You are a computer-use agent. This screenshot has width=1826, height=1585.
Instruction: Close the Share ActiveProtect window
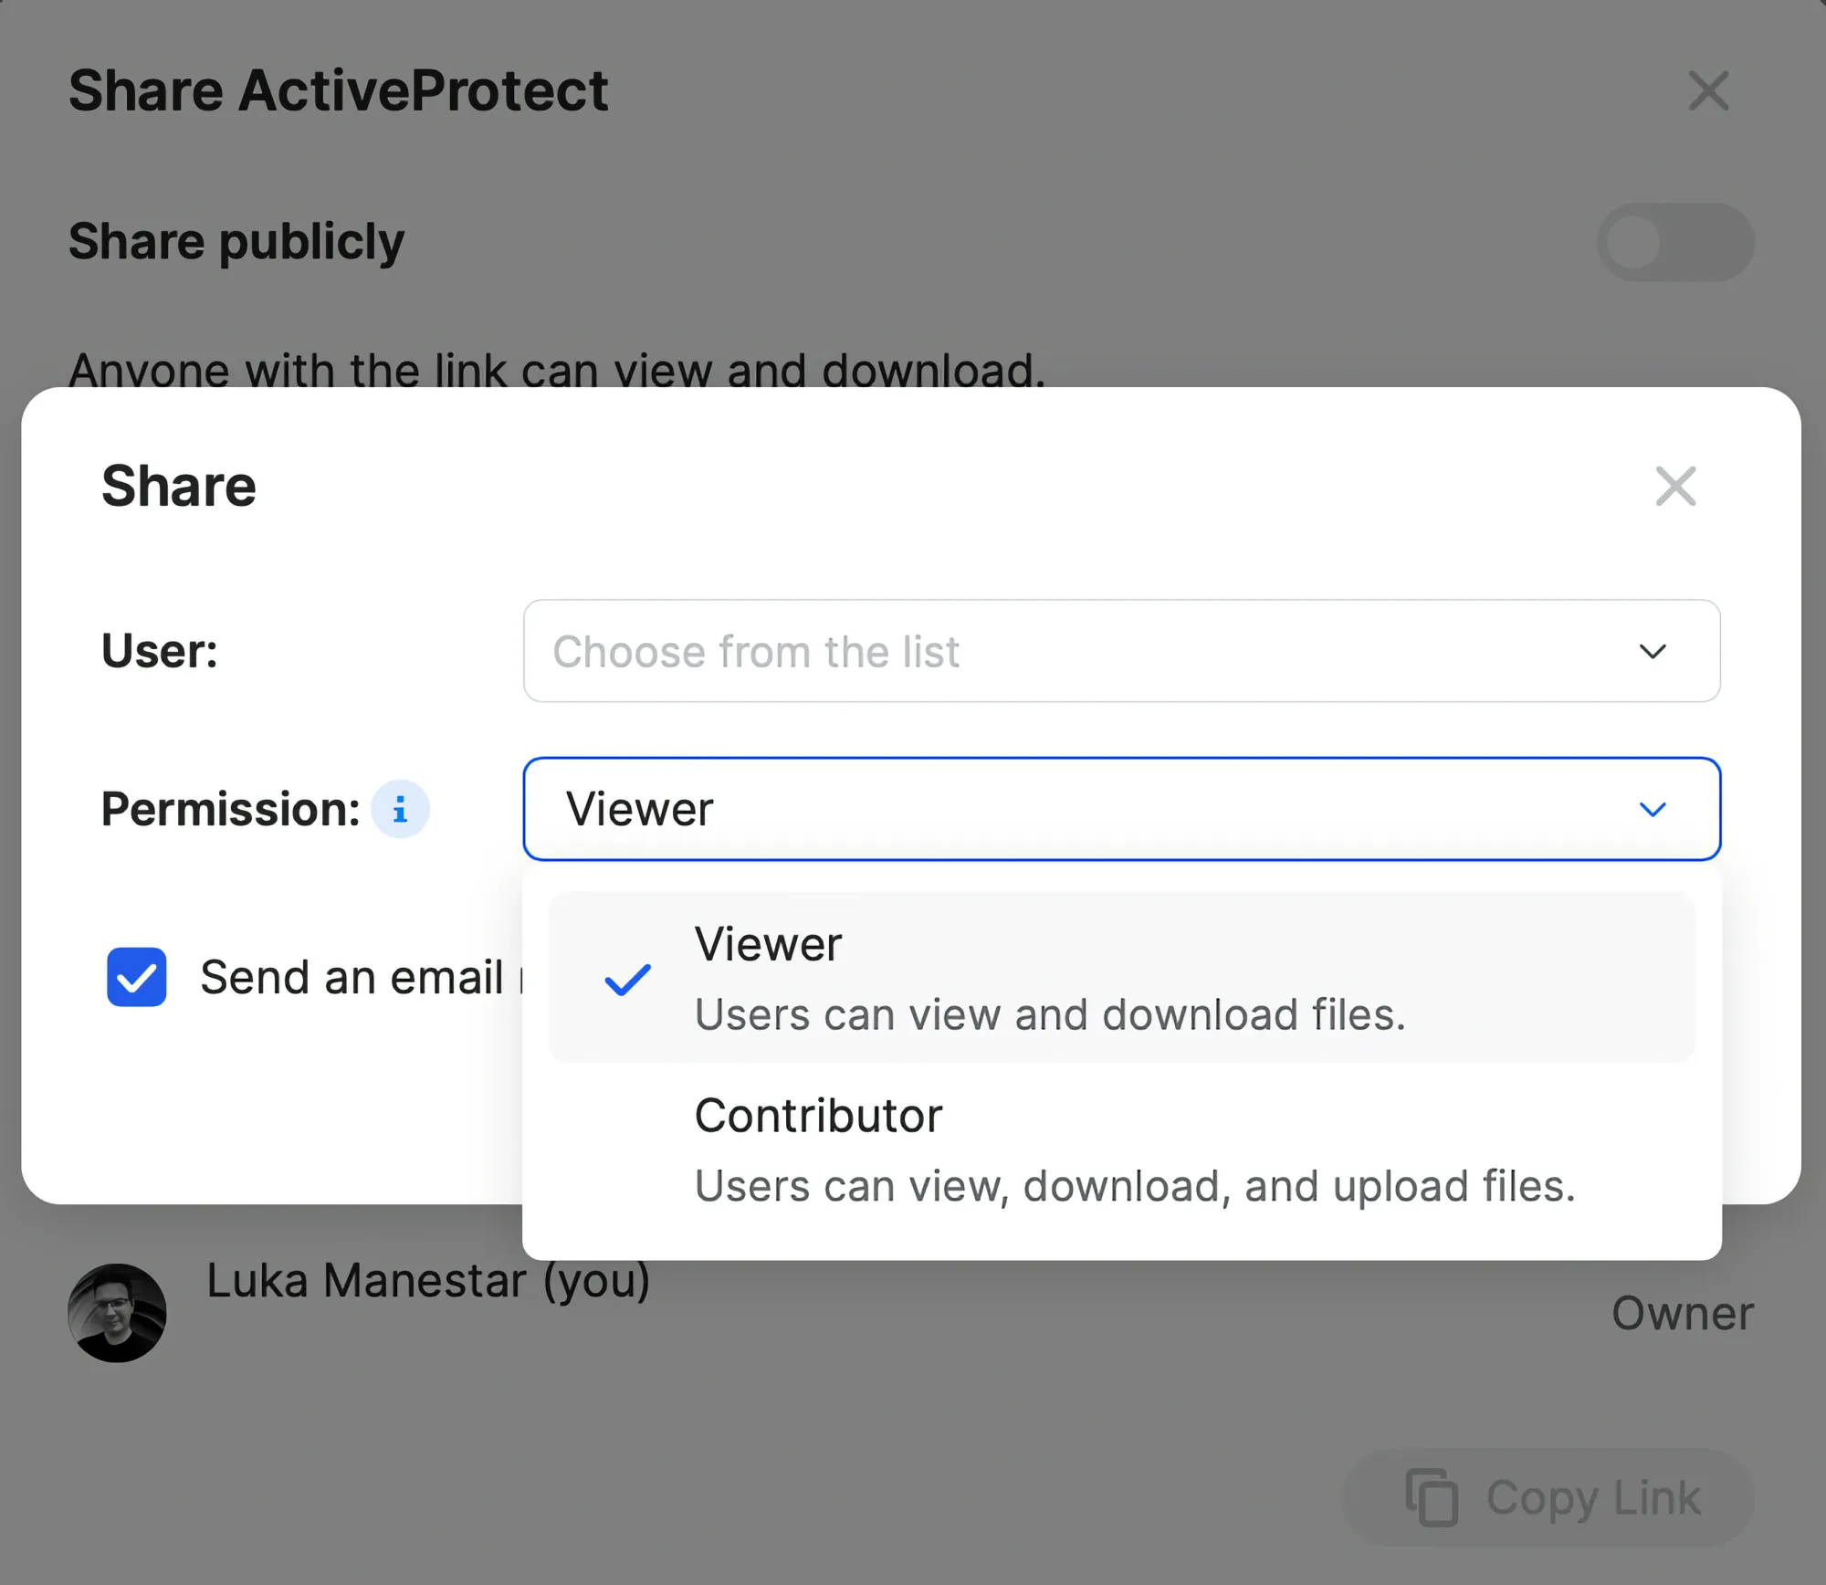(x=1708, y=91)
